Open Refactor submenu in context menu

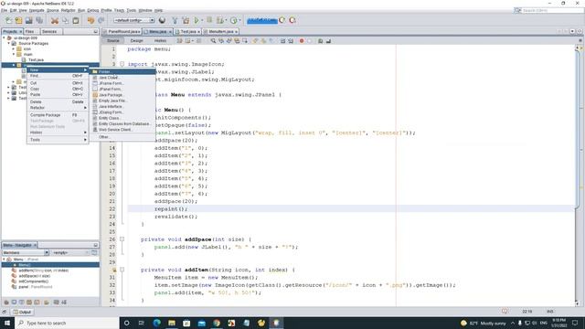click(x=58, y=108)
